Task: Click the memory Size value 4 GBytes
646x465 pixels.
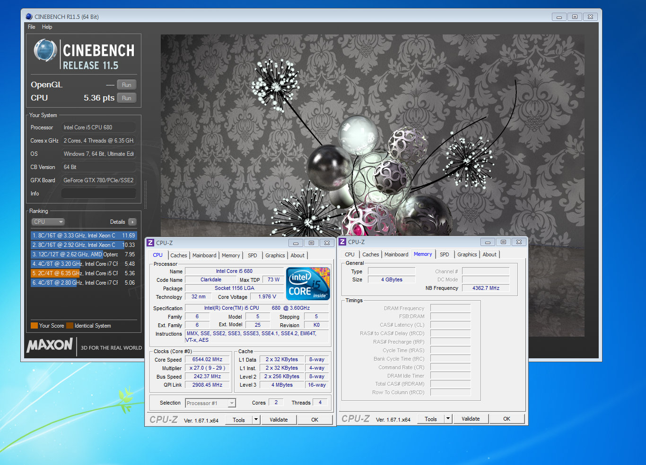Action: 392,279
